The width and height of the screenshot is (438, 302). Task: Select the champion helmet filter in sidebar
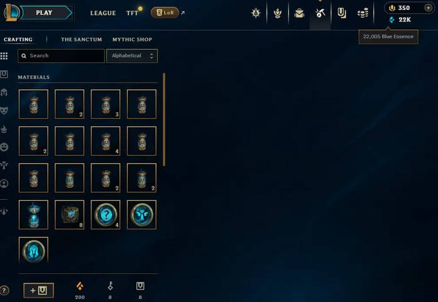pos(4,92)
